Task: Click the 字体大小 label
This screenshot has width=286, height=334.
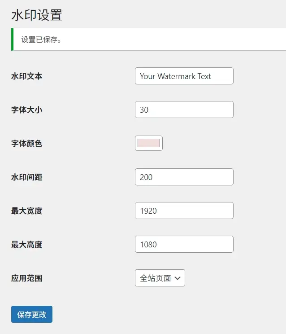Action: 27,110
